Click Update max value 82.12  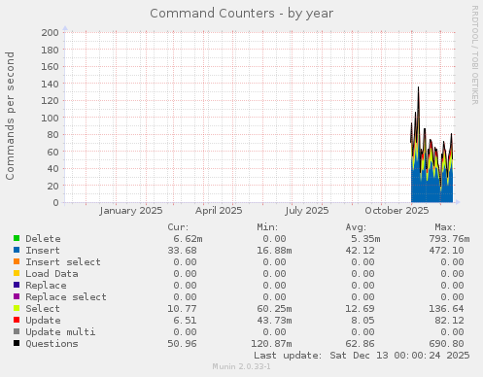(449, 321)
